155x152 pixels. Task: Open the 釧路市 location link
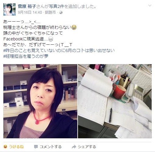[x=50, y=12]
